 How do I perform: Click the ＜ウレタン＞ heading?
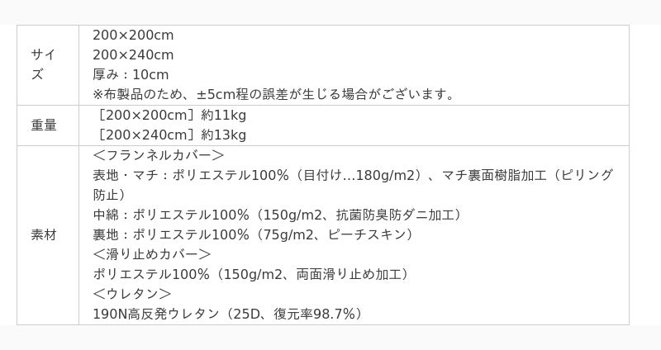132,294
